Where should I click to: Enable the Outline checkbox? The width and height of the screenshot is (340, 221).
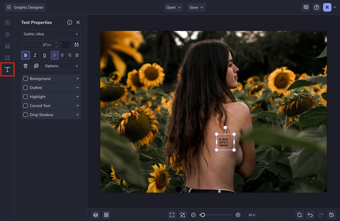(26, 88)
